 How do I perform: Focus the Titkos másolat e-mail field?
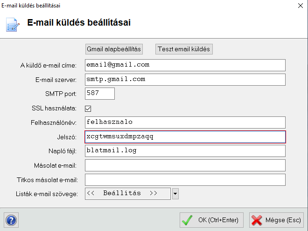185,180
